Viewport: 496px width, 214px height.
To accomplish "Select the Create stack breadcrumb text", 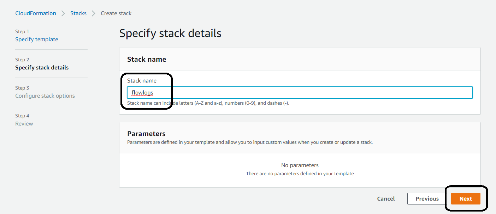I will [116, 13].
